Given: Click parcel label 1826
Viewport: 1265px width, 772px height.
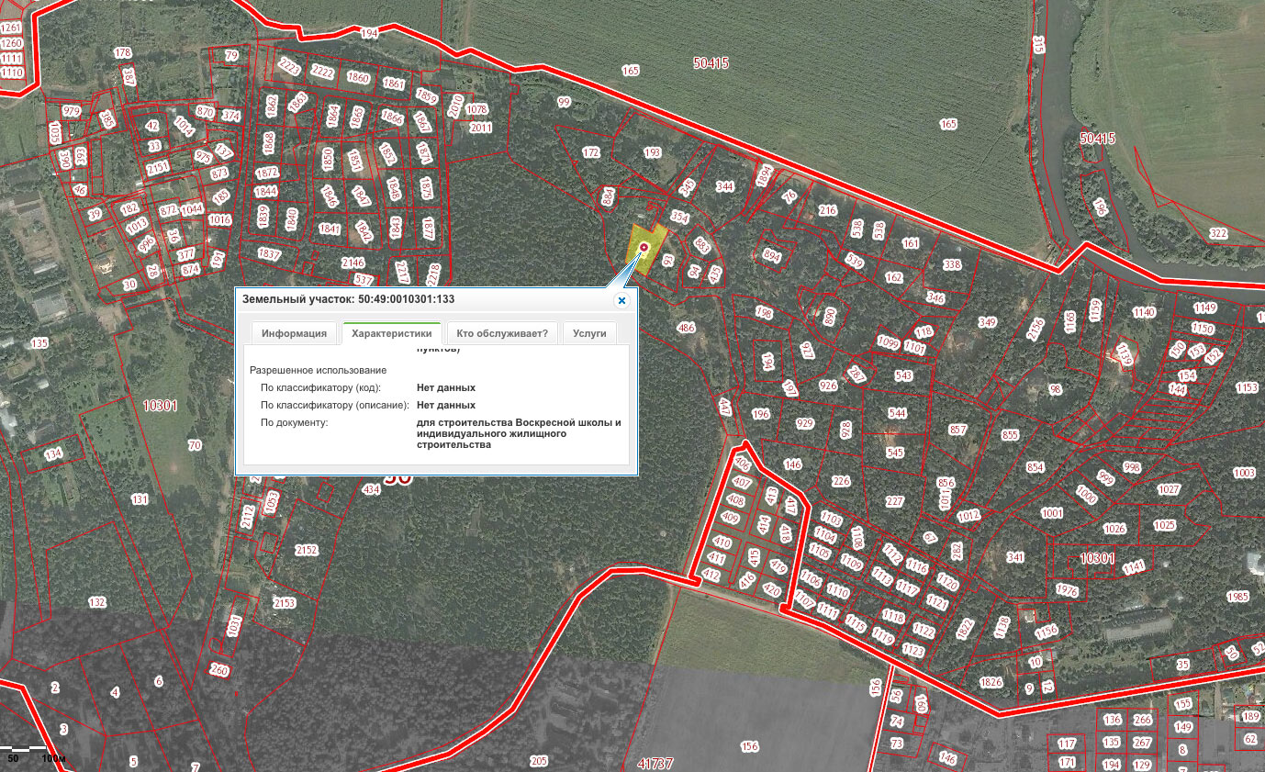Looking at the screenshot, I should (991, 682).
